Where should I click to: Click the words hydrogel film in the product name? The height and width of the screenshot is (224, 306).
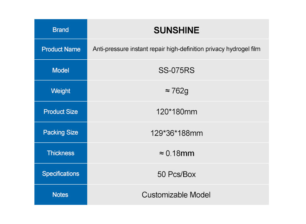point(244,49)
